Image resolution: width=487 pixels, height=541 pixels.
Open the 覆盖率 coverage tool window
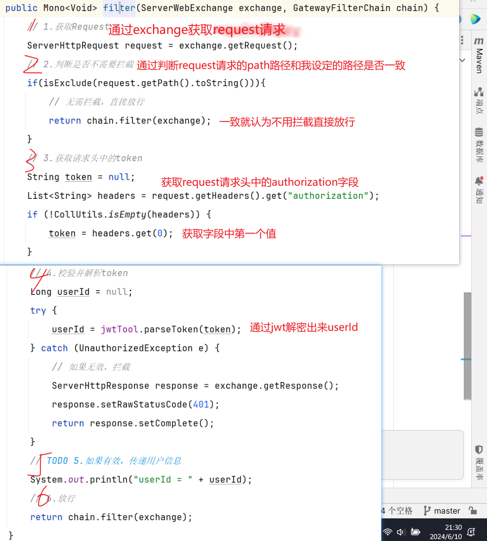(x=479, y=462)
